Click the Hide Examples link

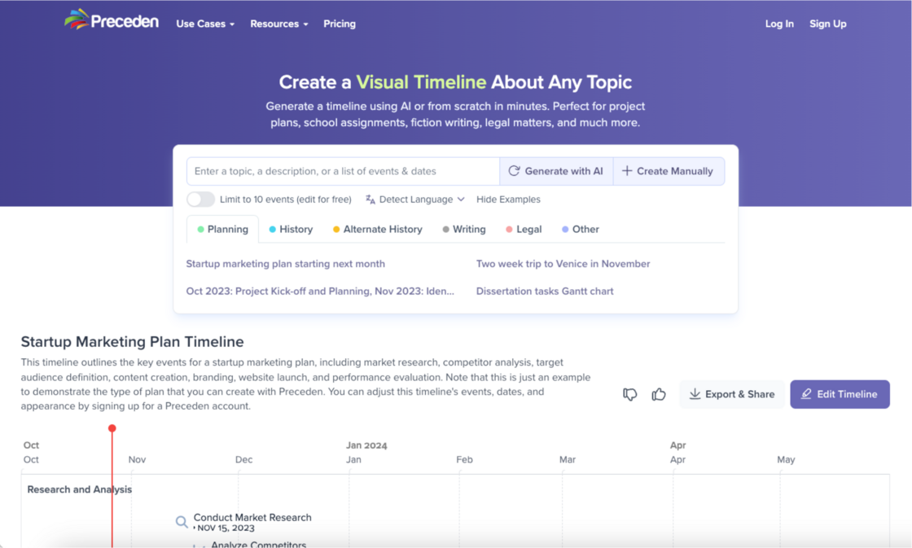(x=508, y=199)
